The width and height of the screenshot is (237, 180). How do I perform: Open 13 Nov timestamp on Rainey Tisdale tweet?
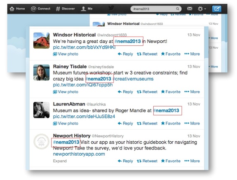tap(194, 67)
